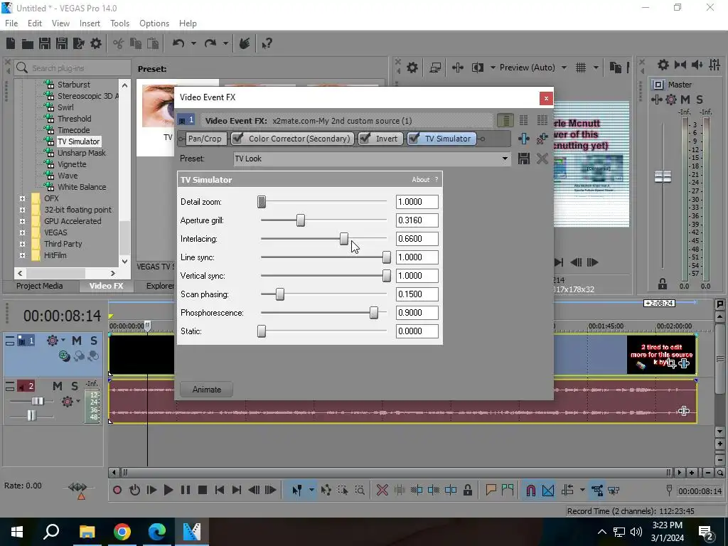Open the Insert menu
The image size is (728, 546).
[90, 23]
